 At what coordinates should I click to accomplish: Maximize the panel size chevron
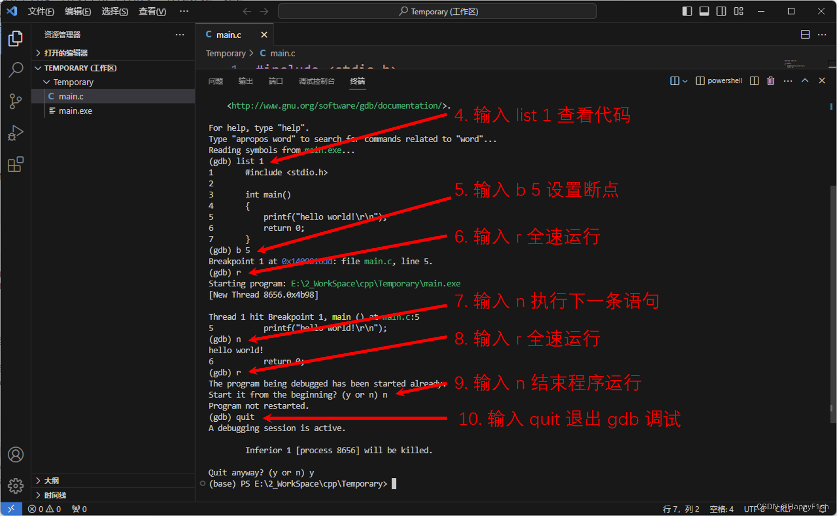tap(805, 81)
